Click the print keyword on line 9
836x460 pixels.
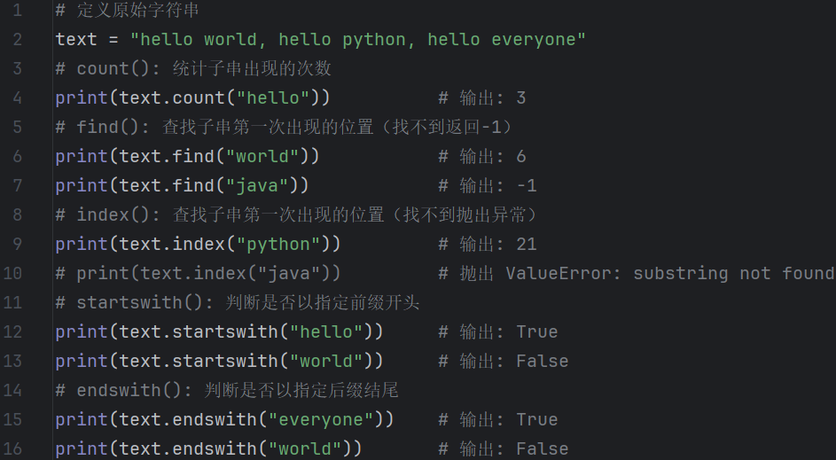(82, 244)
